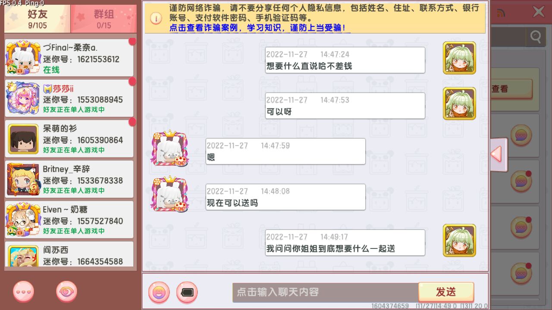Select friend Elven~奶糖 from the list

[69, 220]
